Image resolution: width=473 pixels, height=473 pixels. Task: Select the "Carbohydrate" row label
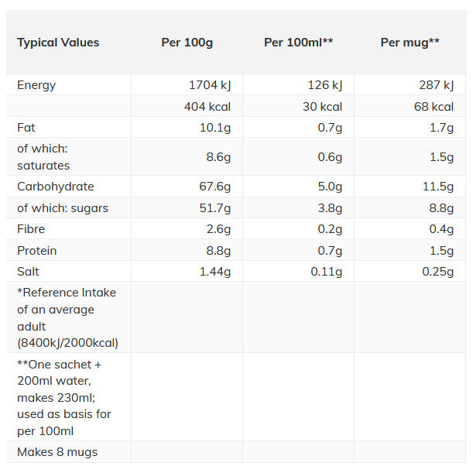click(55, 187)
